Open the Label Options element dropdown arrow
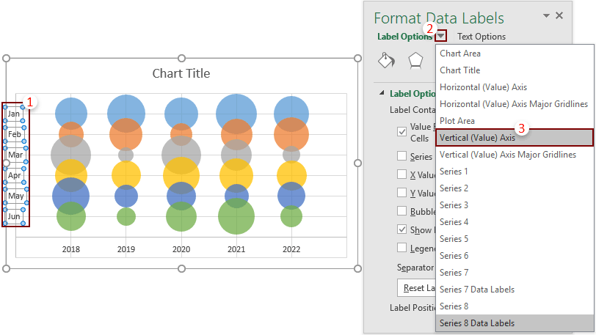 tap(440, 36)
